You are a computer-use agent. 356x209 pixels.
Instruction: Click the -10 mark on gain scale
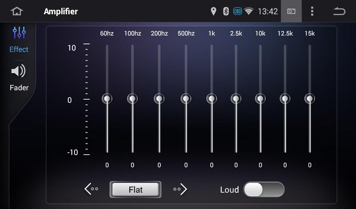[x=72, y=152]
